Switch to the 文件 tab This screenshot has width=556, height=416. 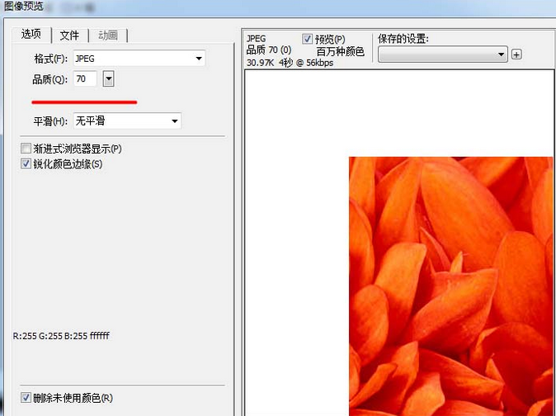(70, 35)
